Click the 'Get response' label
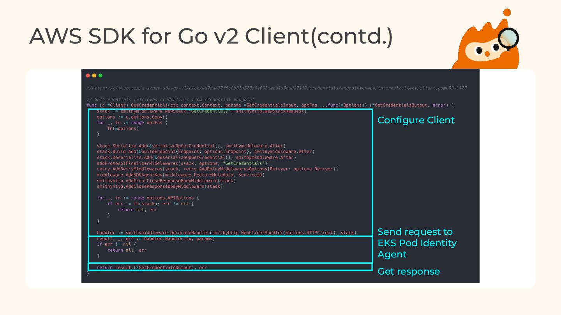Image resolution: width=561 pixels, height=315 pixels. coord(409,271)
